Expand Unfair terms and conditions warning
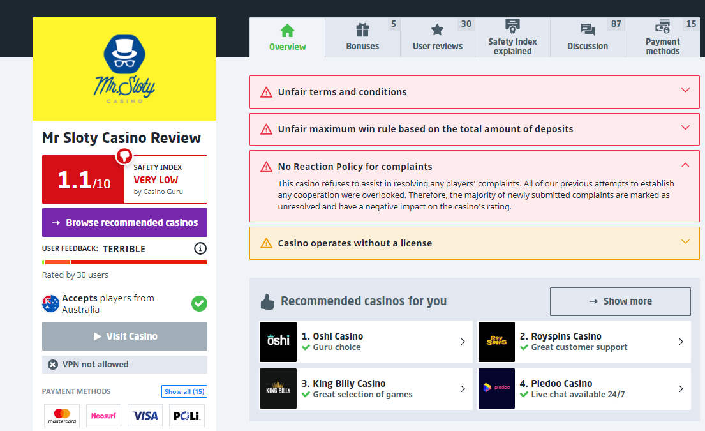The height and width of the screenshot is (431, 705). (685, 91)
